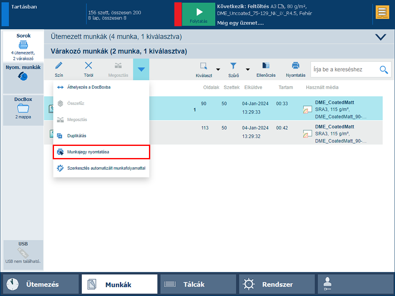Image resolution: width=395 pixels, height=296 pixels.
Task: Open the Szűrő dropdown arrow
Action: 248,69
